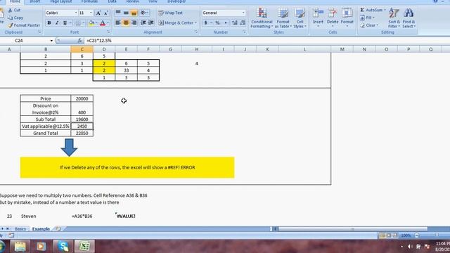Toggle Center horizontal alignment
Image resolution: width=450 pixels, height=253 pixels.
(126, 22)
